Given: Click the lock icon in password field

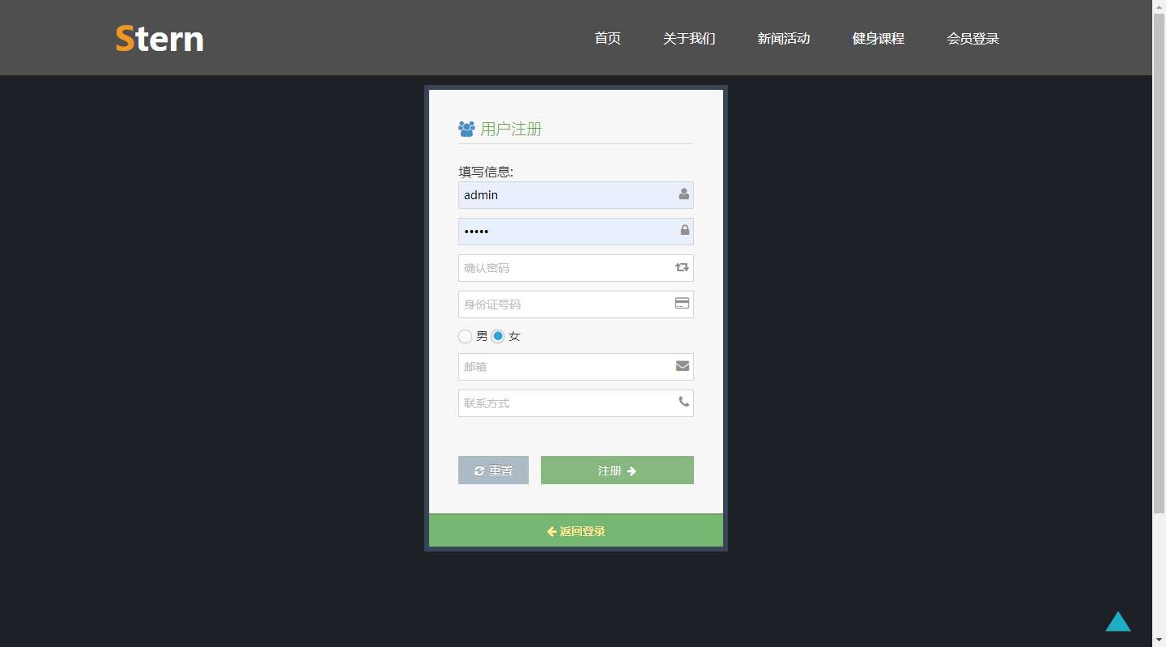Looking at the screenshot, I should click(x=685, y=231).
